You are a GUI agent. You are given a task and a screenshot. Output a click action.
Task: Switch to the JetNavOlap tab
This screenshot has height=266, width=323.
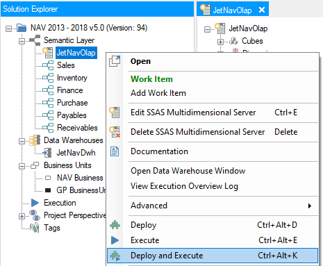(x=232, y=10)
